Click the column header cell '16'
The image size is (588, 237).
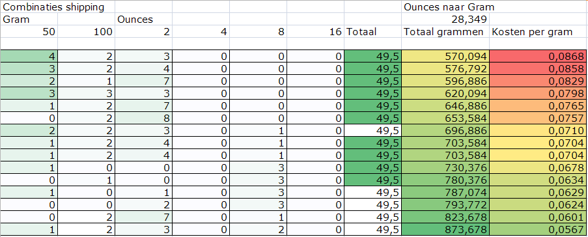point(315,32)
